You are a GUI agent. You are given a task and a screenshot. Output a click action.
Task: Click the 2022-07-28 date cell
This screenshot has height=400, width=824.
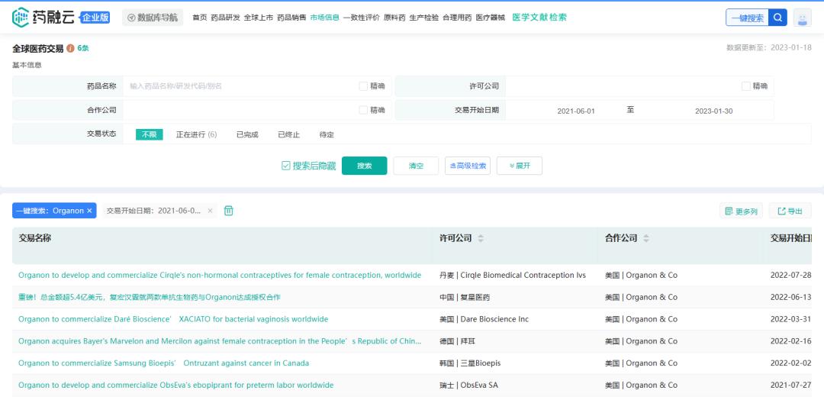tap(791, 276)
